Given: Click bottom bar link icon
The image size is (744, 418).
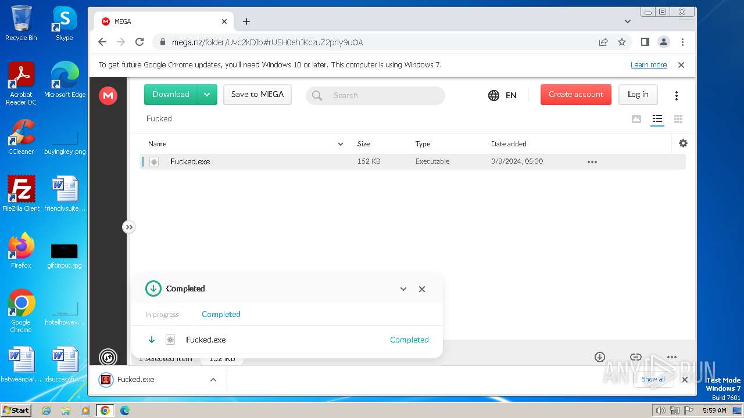Looking at the screenshot, I should 636,357.
